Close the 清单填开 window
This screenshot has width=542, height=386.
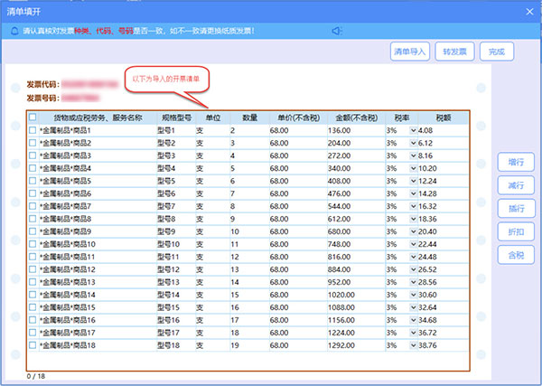click(528, 10)
